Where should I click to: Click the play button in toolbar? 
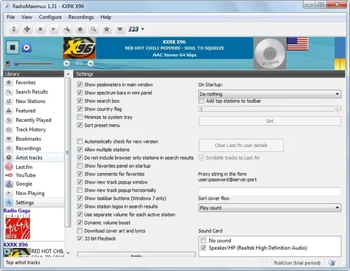[x=54, y=29]
